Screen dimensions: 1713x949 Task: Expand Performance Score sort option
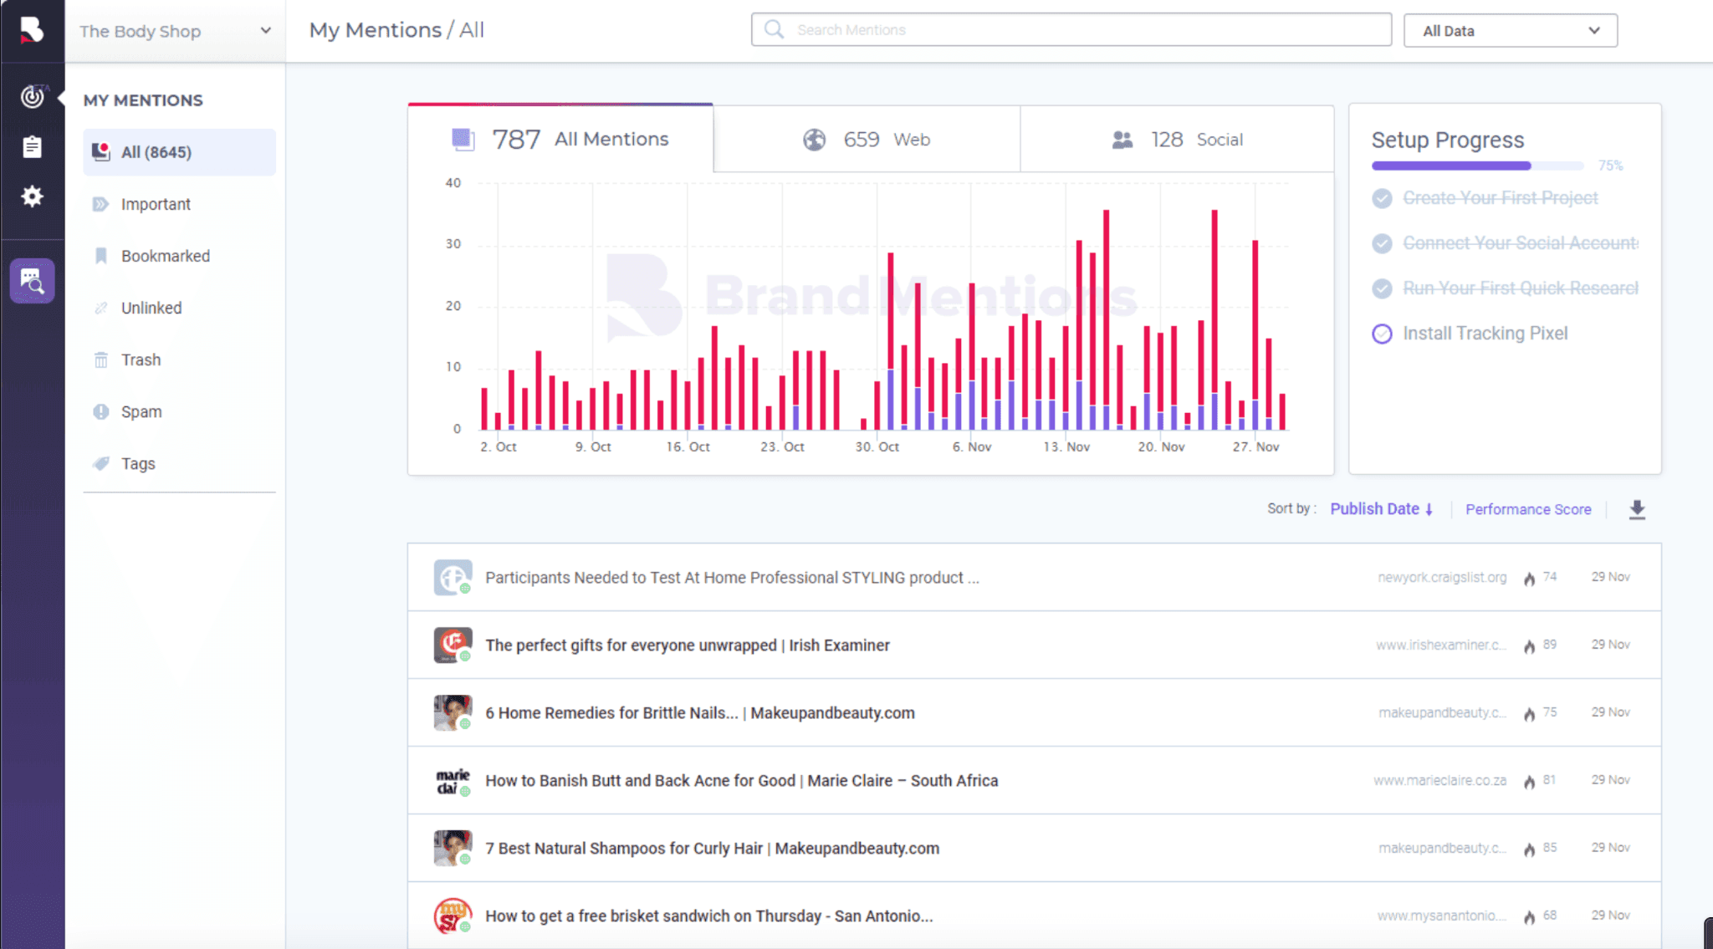(1531, 508)
